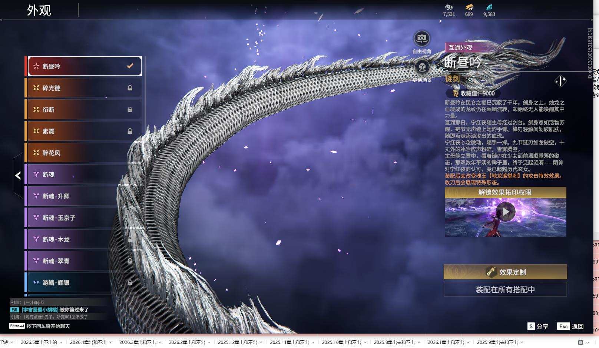The height and width of the screenshot is (348, 599).
Task: Click the 效果定制 effect customization button
Action: point(505,272)
